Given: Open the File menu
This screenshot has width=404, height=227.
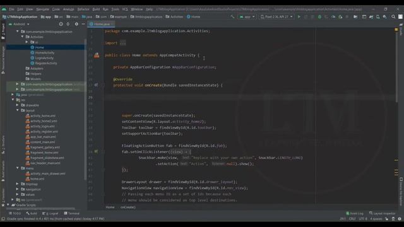Looking at the screenshot, I should click(11, 9).
